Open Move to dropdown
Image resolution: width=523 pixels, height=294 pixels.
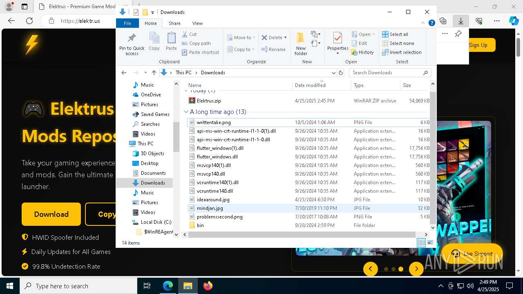[241, 38]
